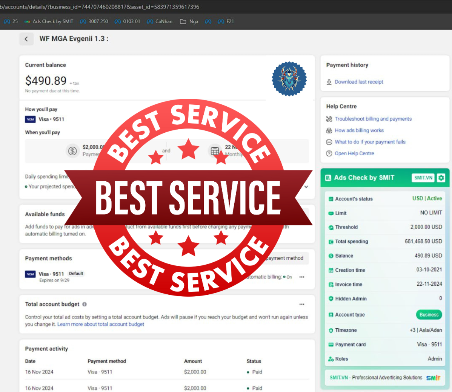Image resolution: width=452 pixels, height=392 pixels.
Task: Open What to do if your payment fails
Action: pos(370,142)
